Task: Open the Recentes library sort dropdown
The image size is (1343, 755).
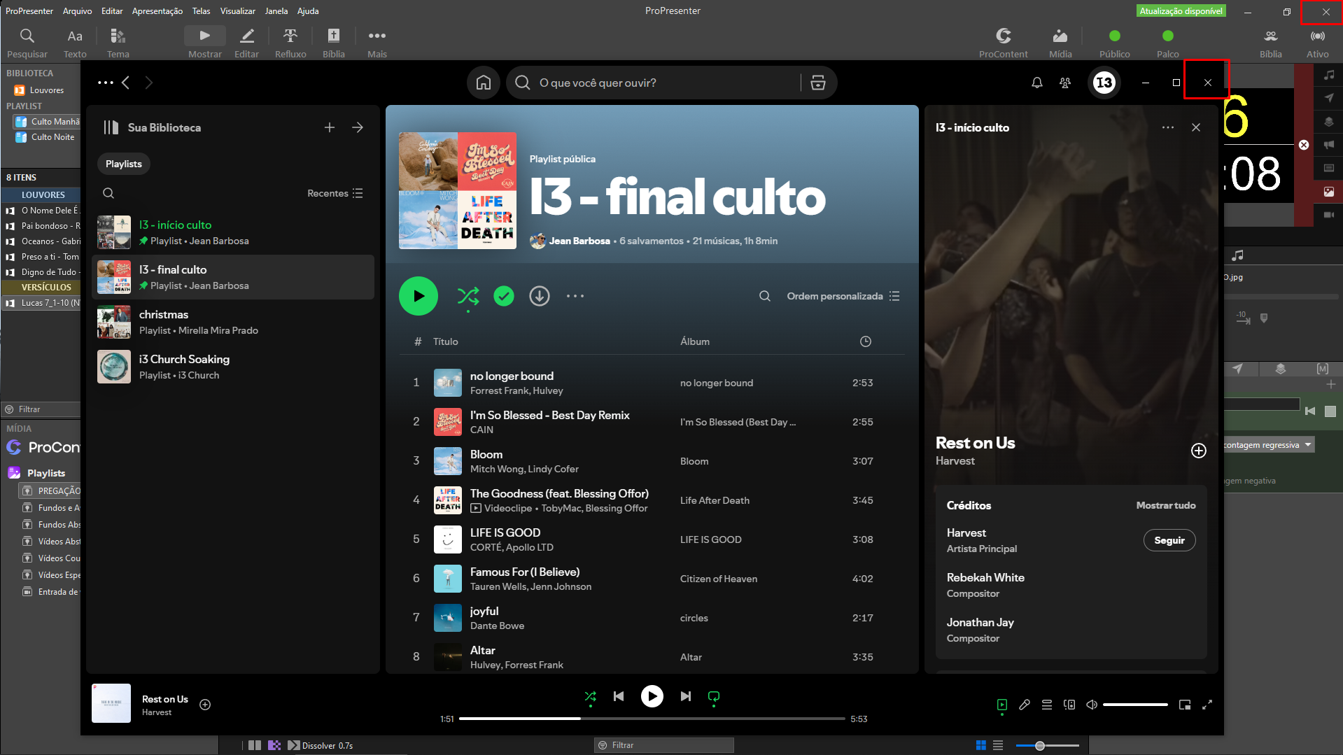Action: (x=335, y=193)
